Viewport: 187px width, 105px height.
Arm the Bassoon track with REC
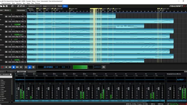[23, 57]
